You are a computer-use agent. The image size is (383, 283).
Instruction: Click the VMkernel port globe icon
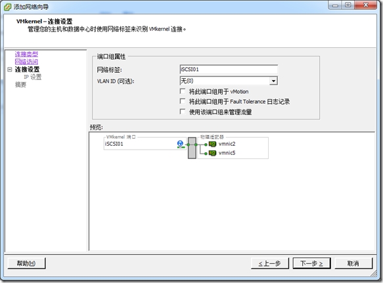tap(180, 144)
